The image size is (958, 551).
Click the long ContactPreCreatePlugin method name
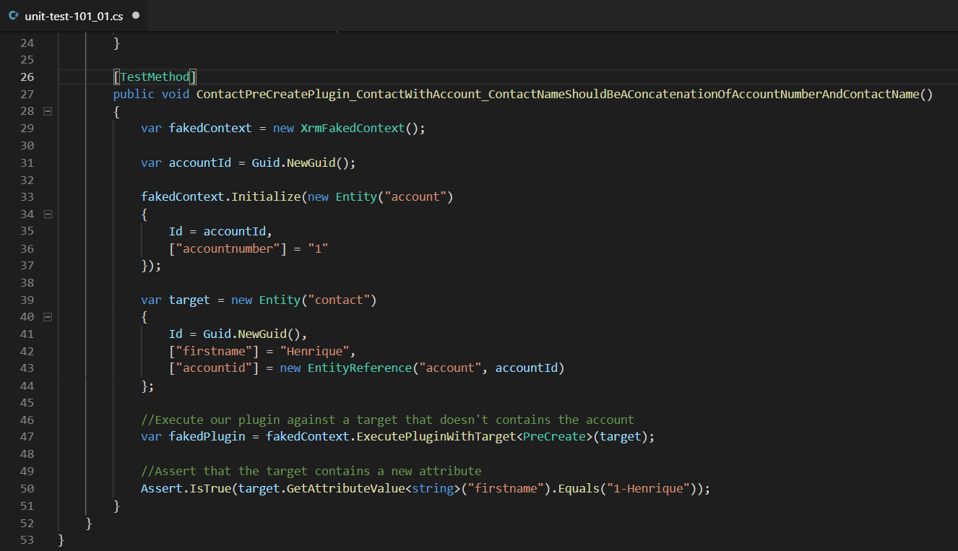click(558, 94)
